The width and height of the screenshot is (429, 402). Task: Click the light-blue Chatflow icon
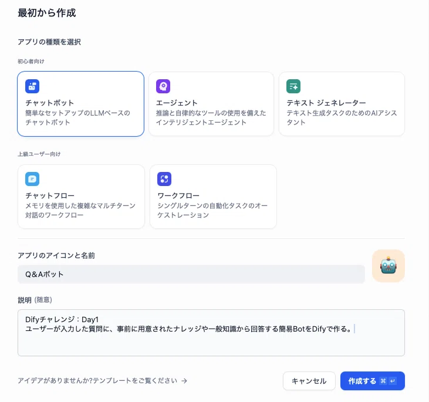[32, 179]
